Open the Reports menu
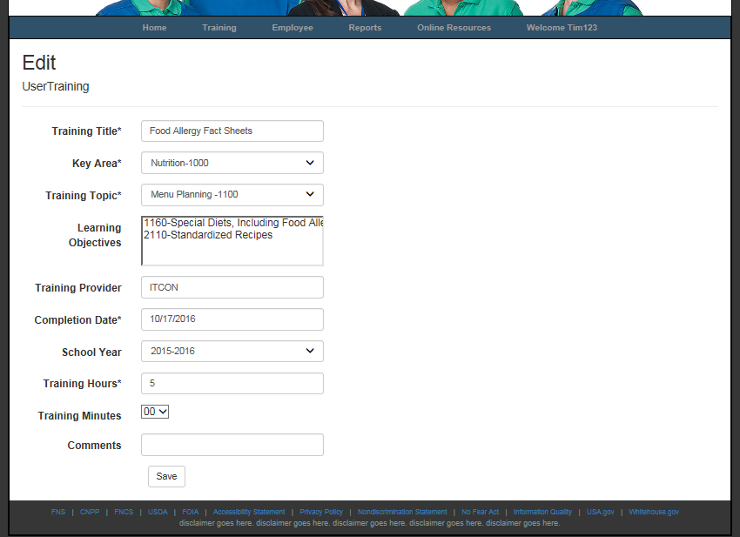 pyautogui.click(x=365, y=28)
